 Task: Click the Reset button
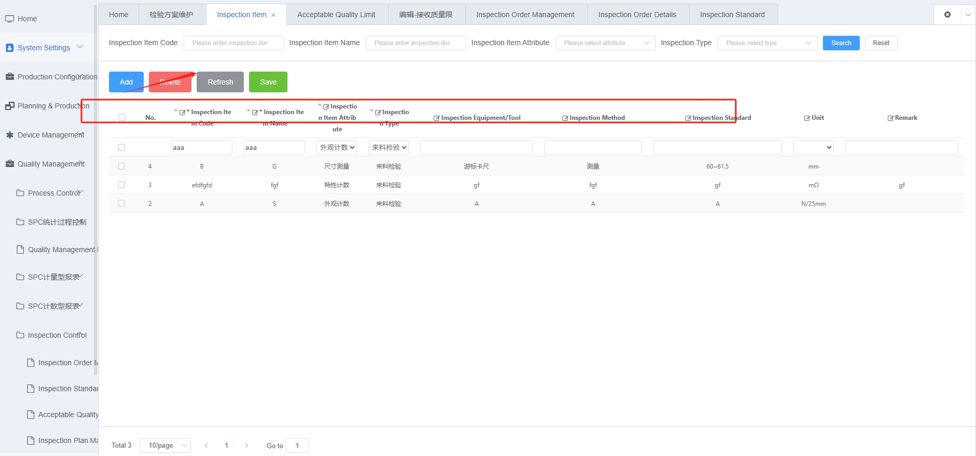coord(881,43)
